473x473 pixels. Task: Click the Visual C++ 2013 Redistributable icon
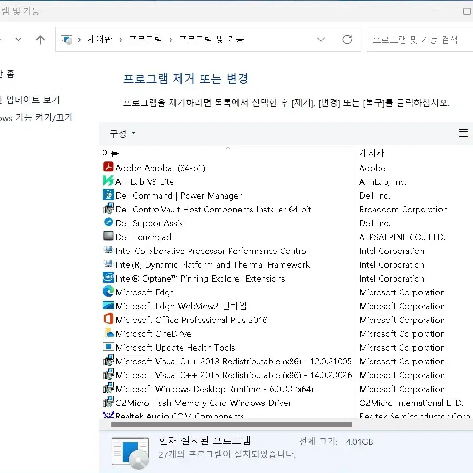[x=108, y=360]
